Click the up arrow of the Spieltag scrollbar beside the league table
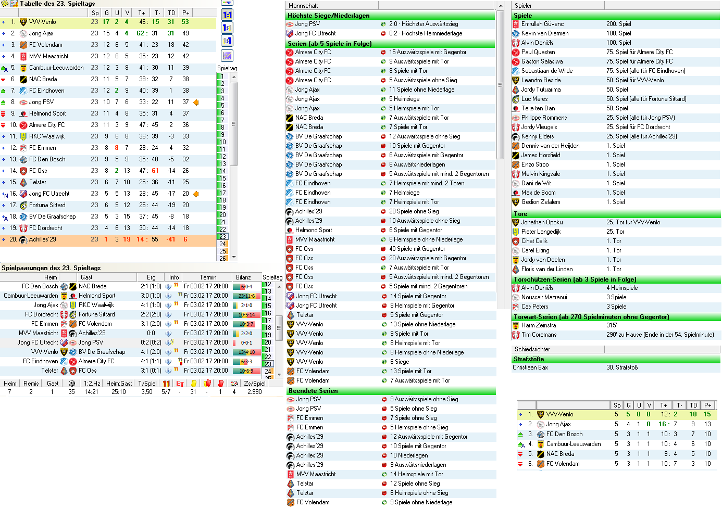Screen dimensions: 722x509 [233, 77]
